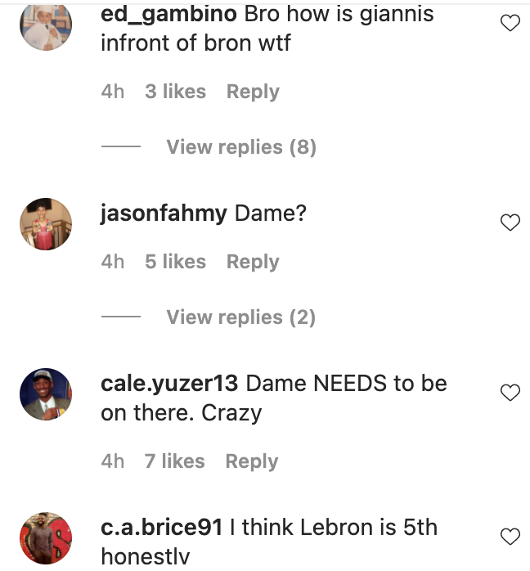The image size is (530, 571).
Task: Show the 7 likes on cale.yuzer13's comment
Action: (x=175, y=461)
